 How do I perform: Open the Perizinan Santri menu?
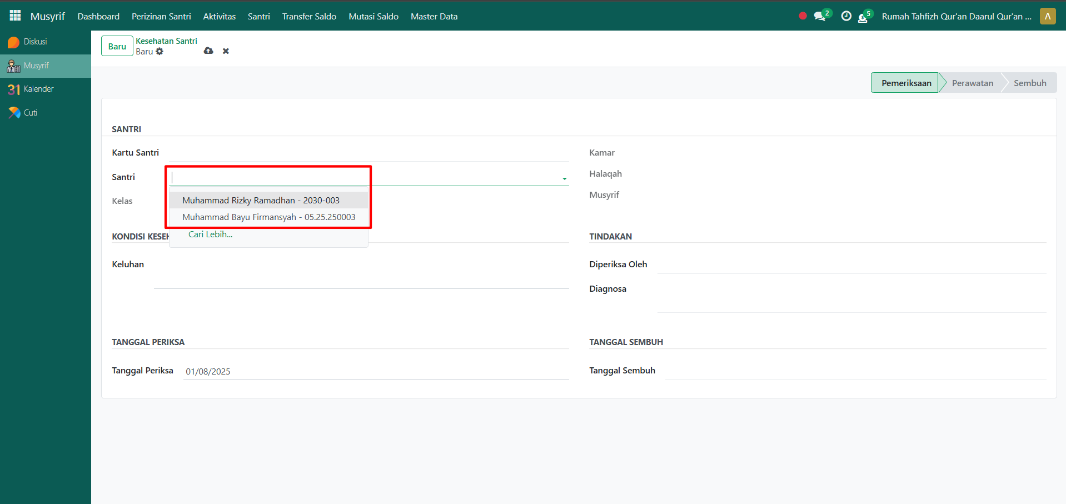161,17
